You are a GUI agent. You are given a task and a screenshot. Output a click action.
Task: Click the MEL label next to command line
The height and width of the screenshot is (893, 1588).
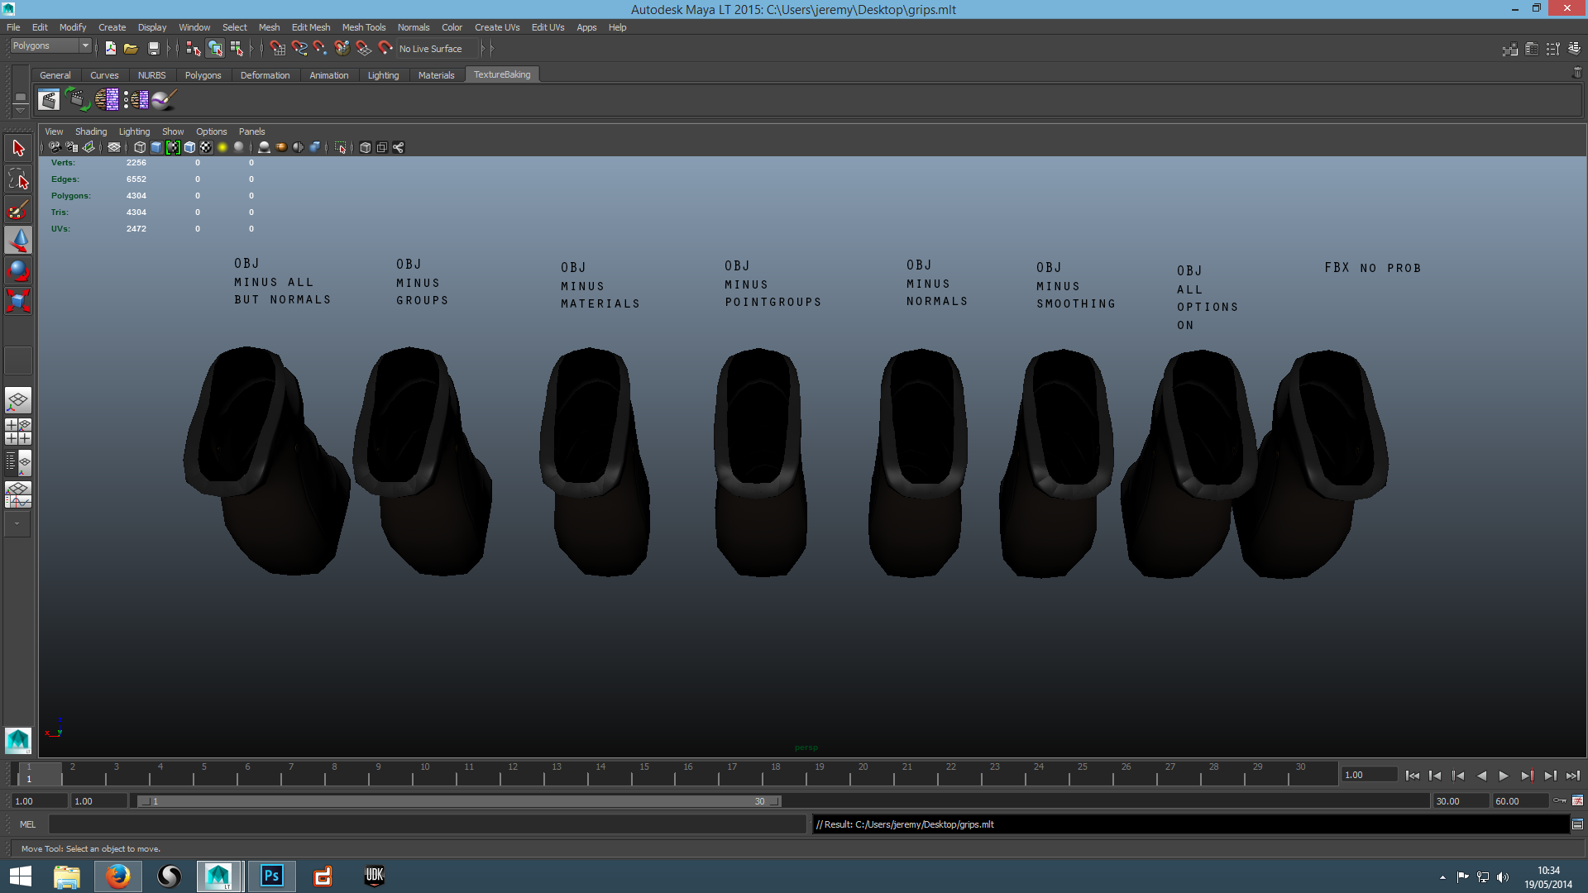27,824
